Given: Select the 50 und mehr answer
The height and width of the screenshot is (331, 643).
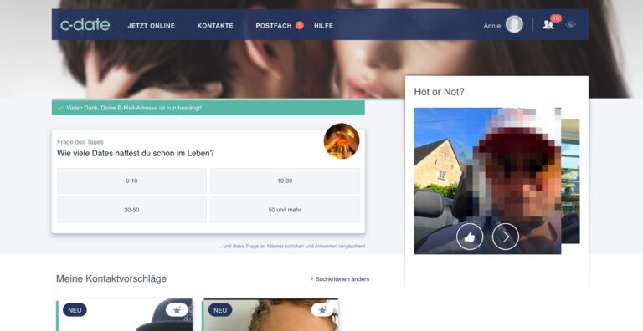Looking at the screenshot, I should (x=285, y=210).
